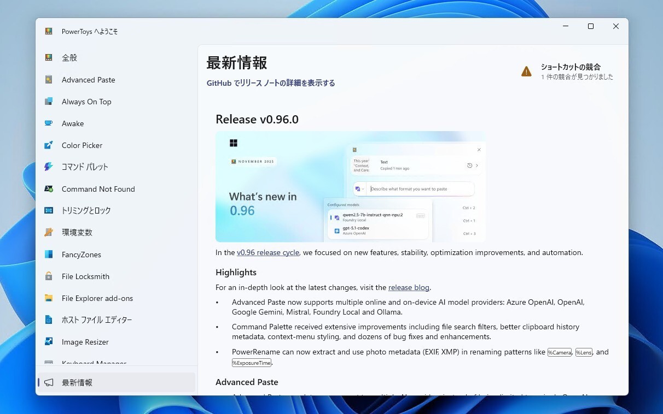Open the release blog link
Image resolution: width=663 pixels, height=414 pixels.
tap(409, 287)
